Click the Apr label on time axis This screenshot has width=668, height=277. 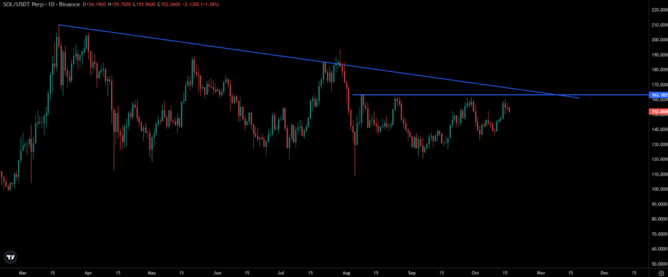coord(88,272)
